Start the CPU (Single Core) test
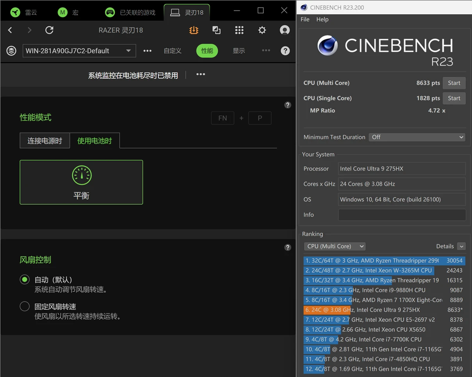 point(454,99)
